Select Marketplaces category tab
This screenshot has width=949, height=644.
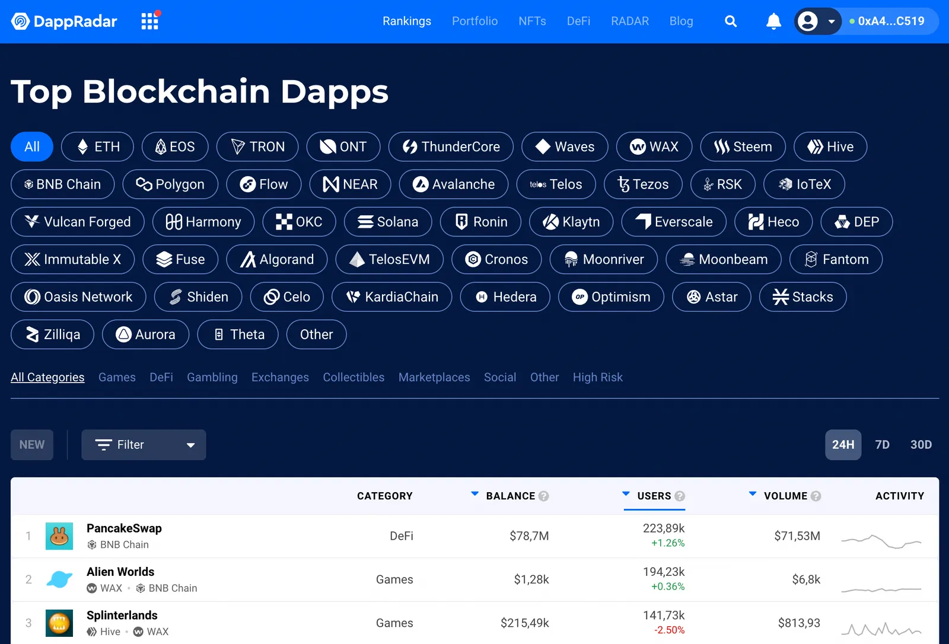[434, 377]
